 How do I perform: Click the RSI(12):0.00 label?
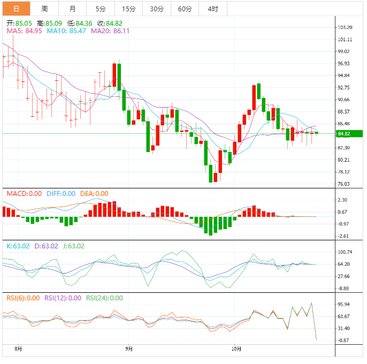(63, 298)
